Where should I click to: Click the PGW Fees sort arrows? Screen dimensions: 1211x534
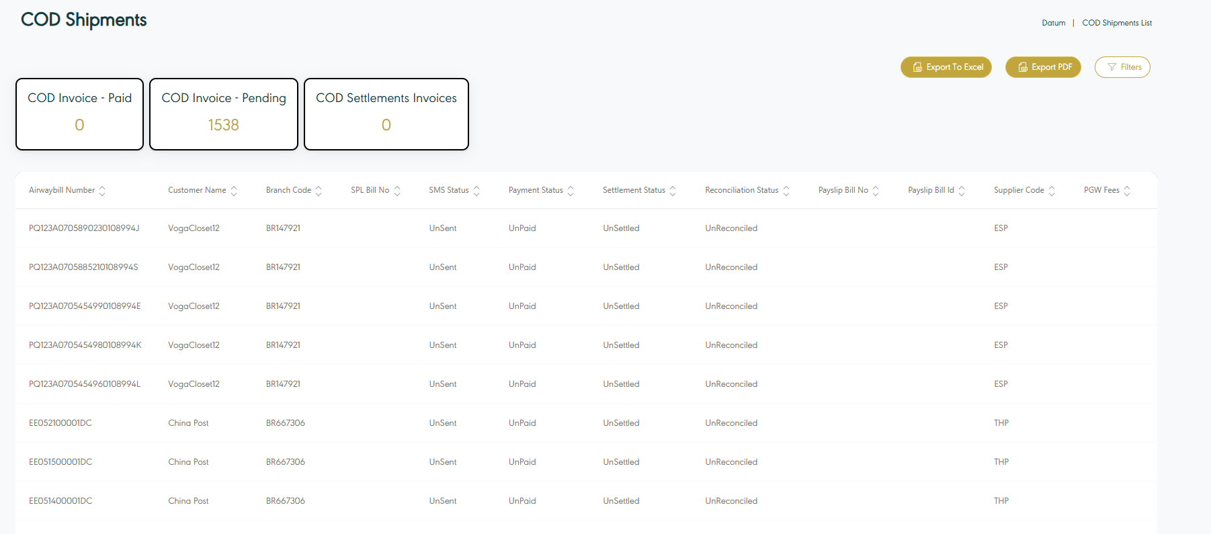(x=1127, y=191)
